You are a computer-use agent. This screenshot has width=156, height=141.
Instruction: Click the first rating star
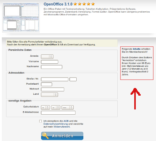tap(75, 4)
